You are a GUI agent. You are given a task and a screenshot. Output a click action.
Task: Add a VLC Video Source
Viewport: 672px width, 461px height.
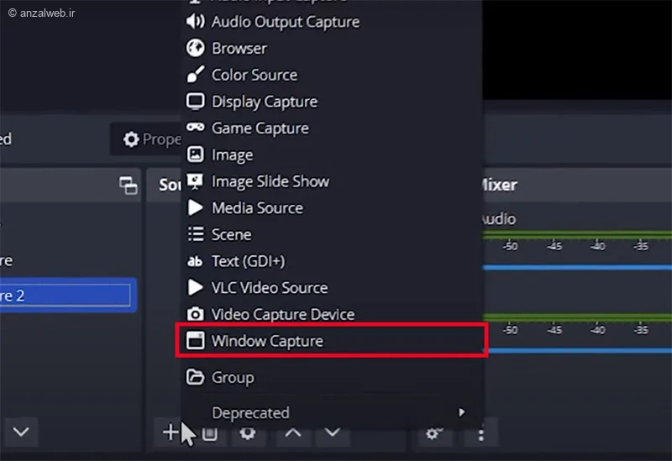(269, 288)
